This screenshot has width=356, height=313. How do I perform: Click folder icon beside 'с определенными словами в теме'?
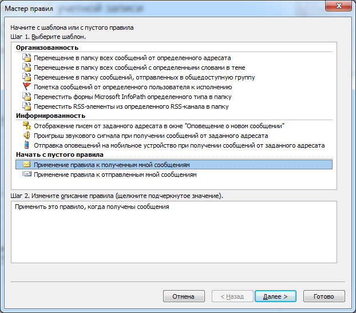click(x=26, y=68)
